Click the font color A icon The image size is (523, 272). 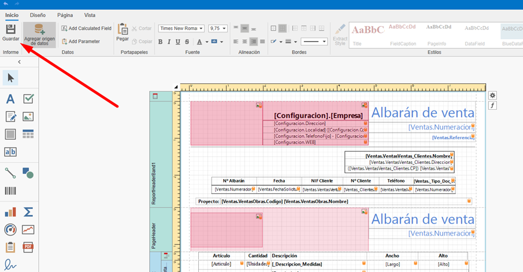pyautogui.click(x=199, y=42)
